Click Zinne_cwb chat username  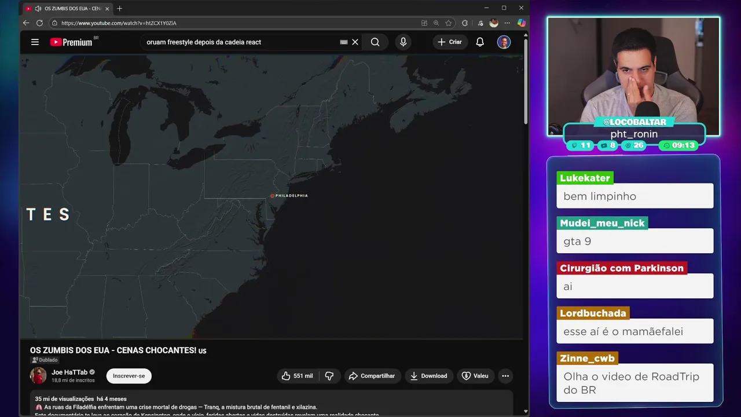click(587, 359)
